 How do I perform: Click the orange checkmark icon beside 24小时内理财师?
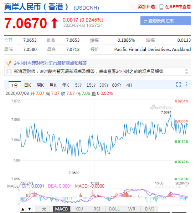9,63
